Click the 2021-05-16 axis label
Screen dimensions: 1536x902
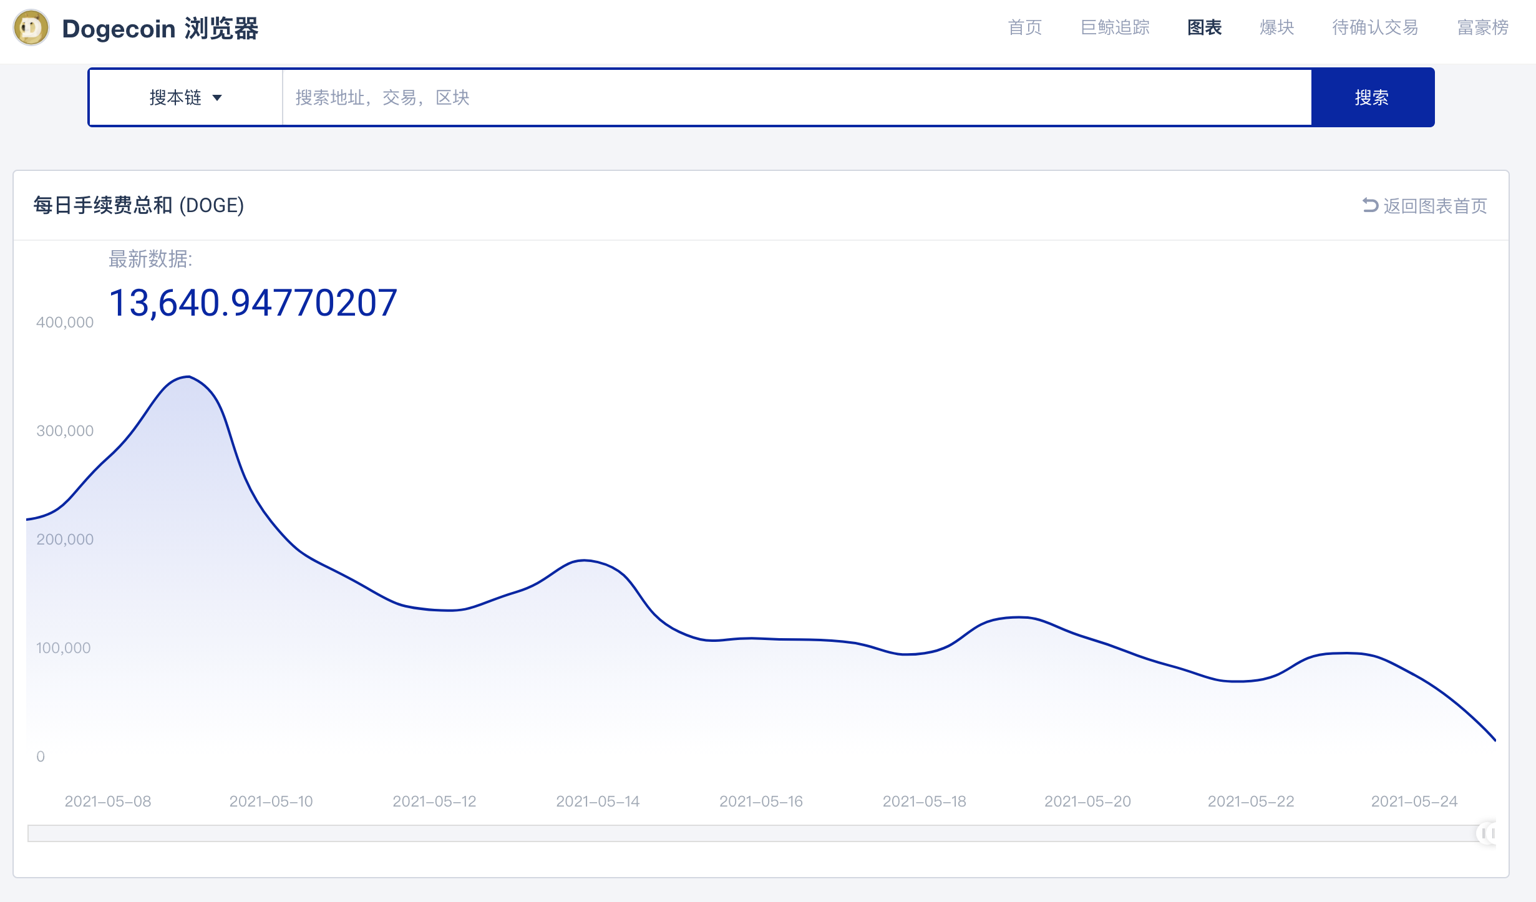(x=761, y=802)
